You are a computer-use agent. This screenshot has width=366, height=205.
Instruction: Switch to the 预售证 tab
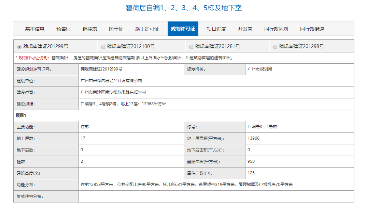click(x=64, y=29)
